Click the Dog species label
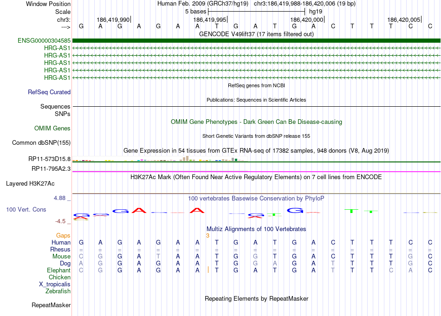 coord(65,264)
